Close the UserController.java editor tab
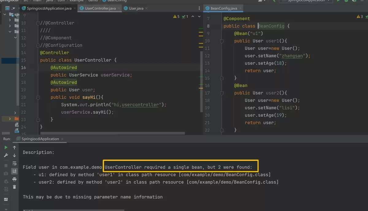The height and width of the screenshot is (211, 368). [x=119, y=8]
